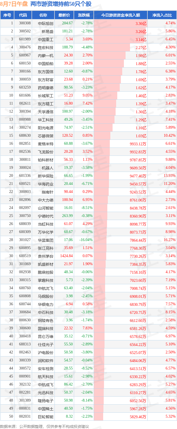Select stock name 东方精工

(x=46, y=104)
